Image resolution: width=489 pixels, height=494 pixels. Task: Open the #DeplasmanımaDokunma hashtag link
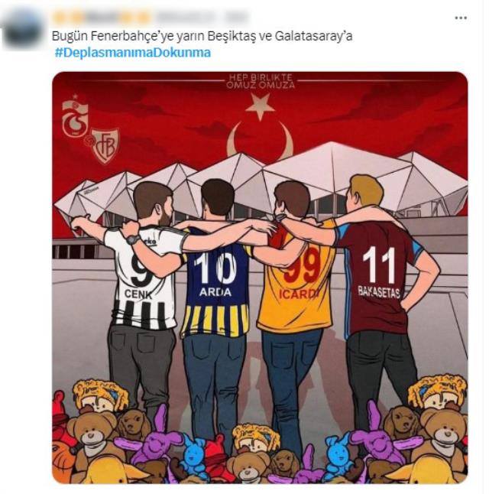pos(133,52)
